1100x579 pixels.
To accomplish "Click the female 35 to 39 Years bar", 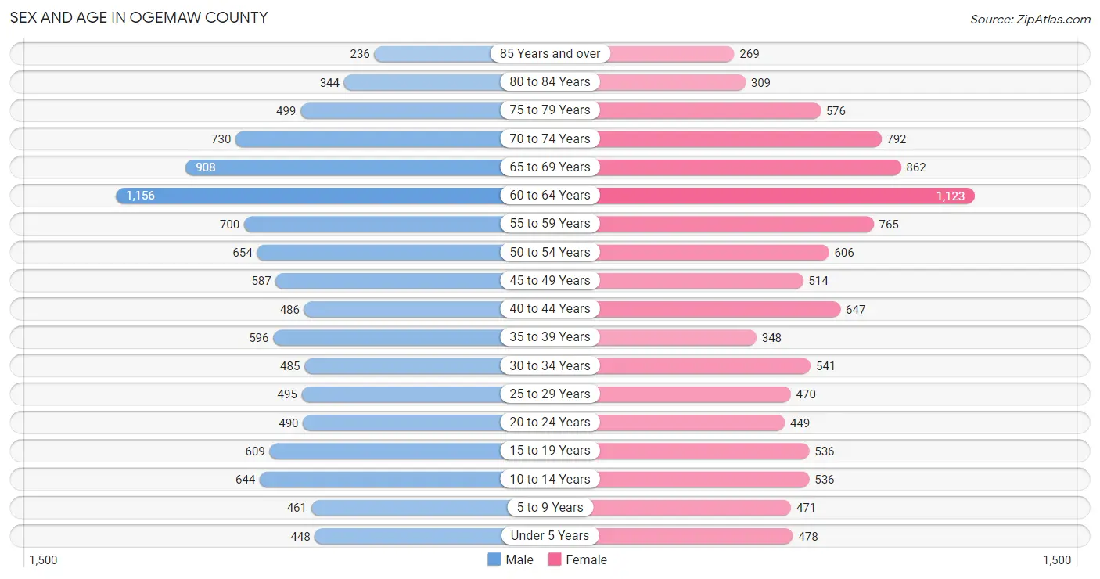I will pyautogui.click(x=676, y=337).
